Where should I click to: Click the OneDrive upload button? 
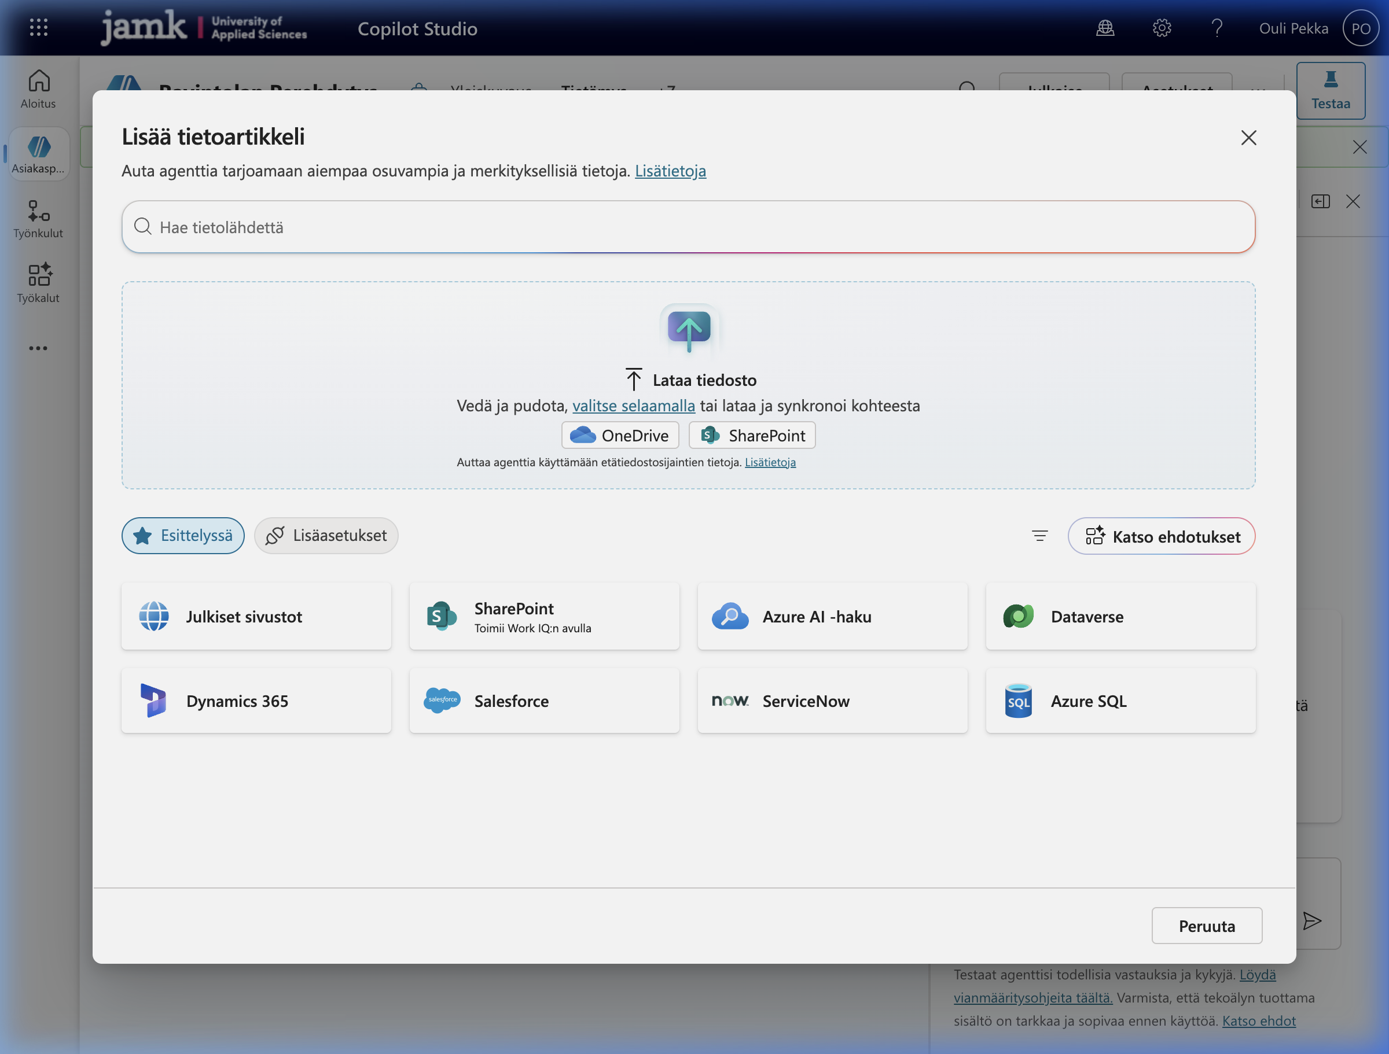[620, 435]
